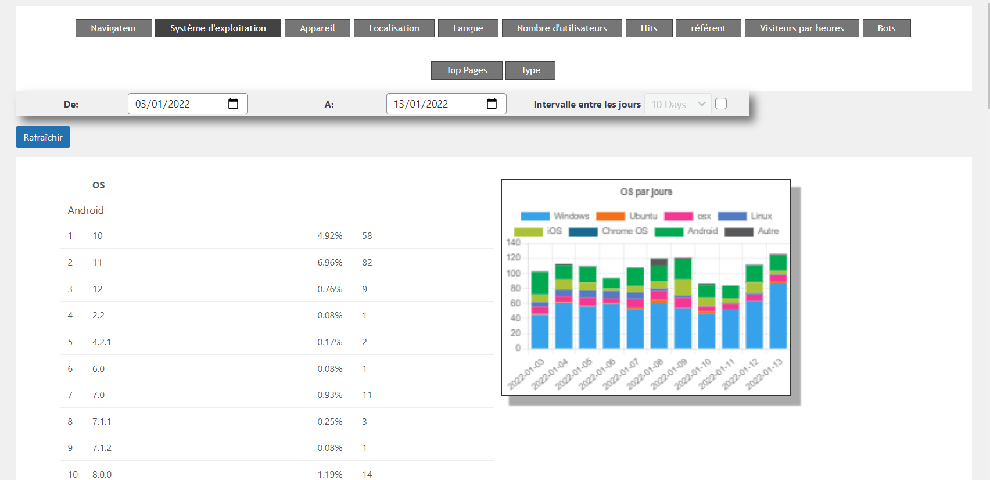The width and height of the screenshot is (990, 480).
Task: Open the référent tab
Action: click(708, 28)
